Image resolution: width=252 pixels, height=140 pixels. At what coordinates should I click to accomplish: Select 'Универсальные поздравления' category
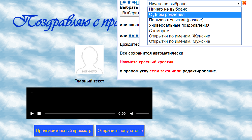179,25
